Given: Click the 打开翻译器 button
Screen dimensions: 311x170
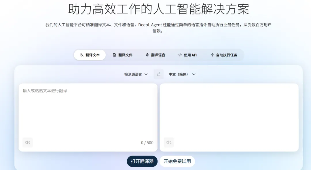Looking at the screenshot, I should pos(142,161).
